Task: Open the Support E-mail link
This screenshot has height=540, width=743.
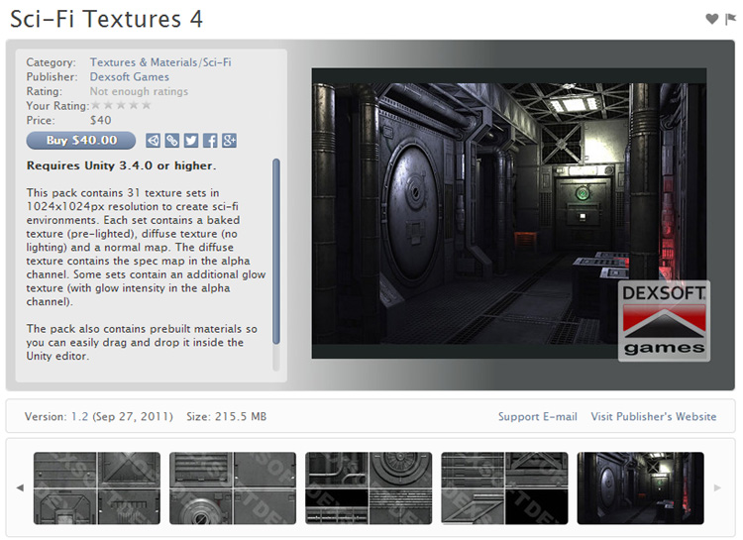Action: (x=537, y=417)
